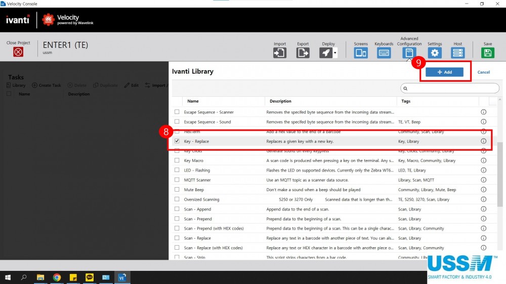506x284 pixels.
Task: Open taskbar search magnifier
Action: point(24,277)
